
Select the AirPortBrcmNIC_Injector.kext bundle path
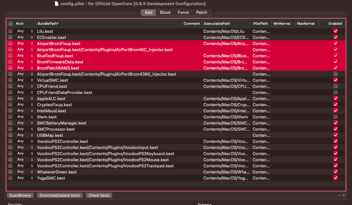click(x=105, y=50)
